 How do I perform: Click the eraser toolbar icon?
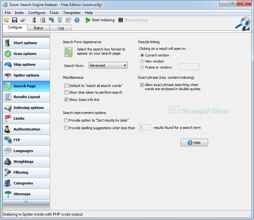click(23, 20)
